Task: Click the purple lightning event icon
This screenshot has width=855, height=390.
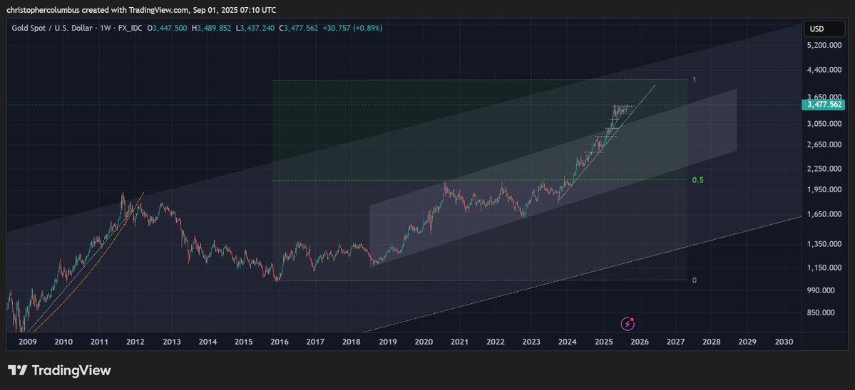Action: (x=628, y=324)
